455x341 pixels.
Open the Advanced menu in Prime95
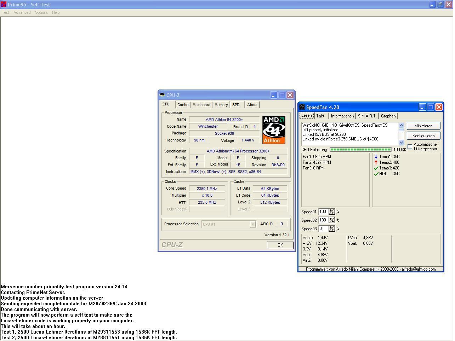click(22, 12)
